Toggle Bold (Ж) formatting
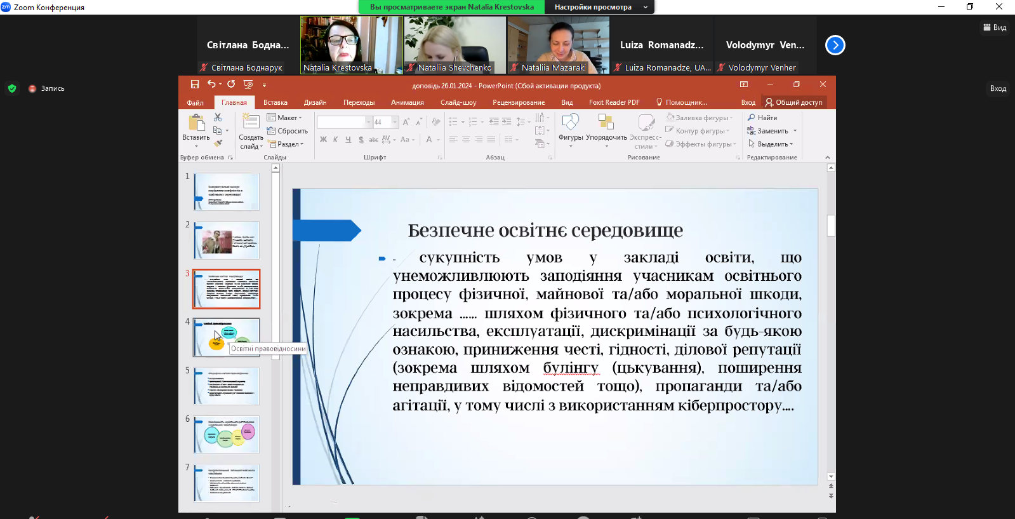This screenshot has width=1015, height=519. [x=324, y=140]
